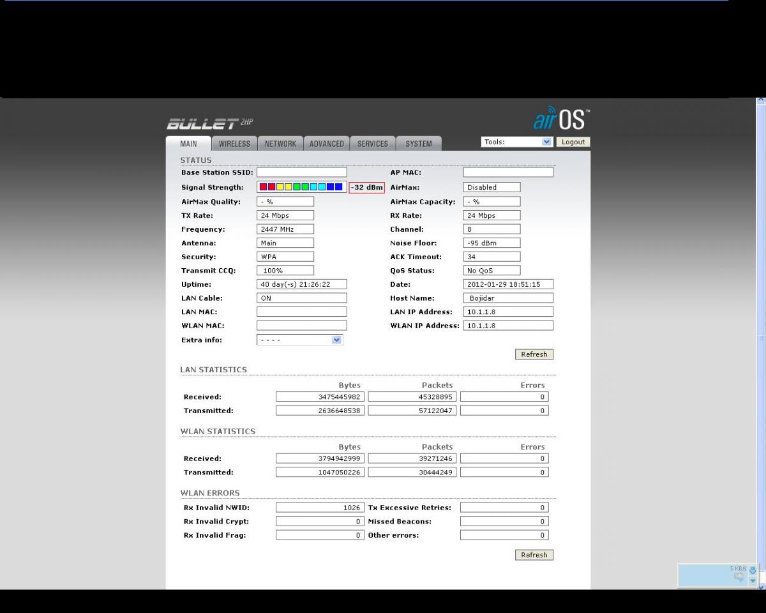The height and width of the screenshot is (613, 766).
Task: Click the page vertical scrollbar
Action: coord(760,338)
